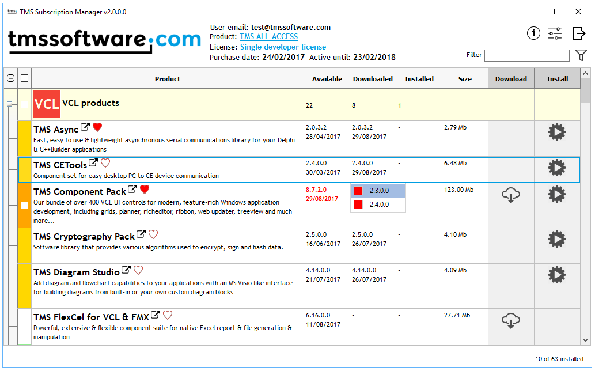Toggle the select-all checkbox in header
This screenshot has width=595, height=371.
pos(24,78)
